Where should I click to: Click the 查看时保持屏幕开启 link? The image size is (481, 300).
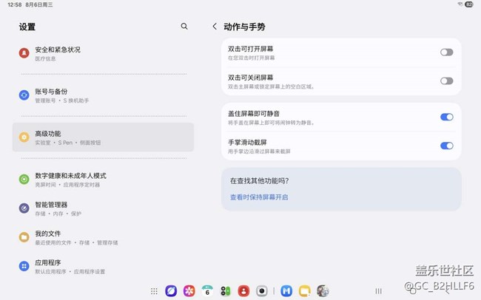click(x=259, y=197)
